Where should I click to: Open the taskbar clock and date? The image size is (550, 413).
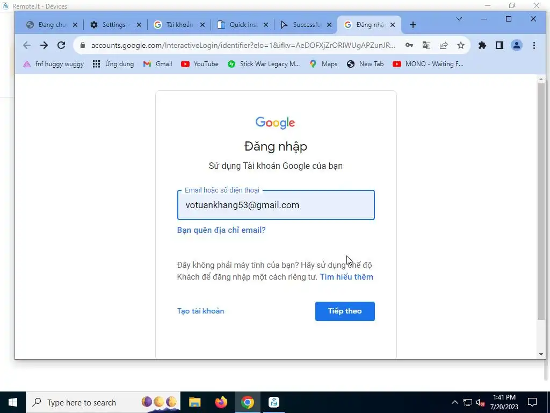pyautogui.click(x=504, y=402)
